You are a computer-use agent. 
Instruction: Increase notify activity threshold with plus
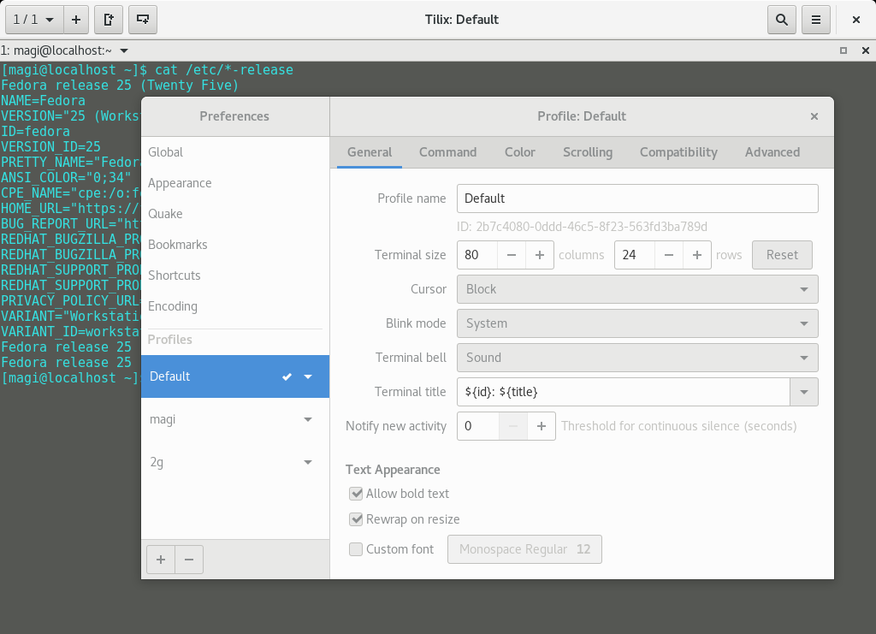(542, 426)
